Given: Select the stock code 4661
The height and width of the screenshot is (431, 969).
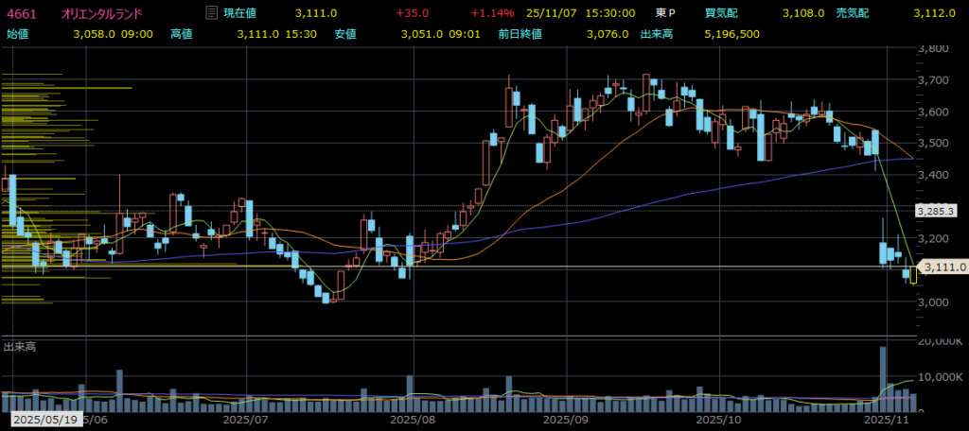Looking at the screenshot, I should (21, 13).
